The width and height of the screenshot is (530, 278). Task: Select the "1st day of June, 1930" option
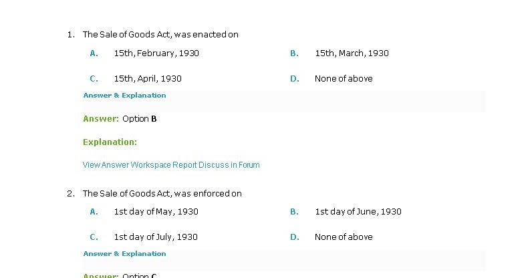(x=358, y=212)
